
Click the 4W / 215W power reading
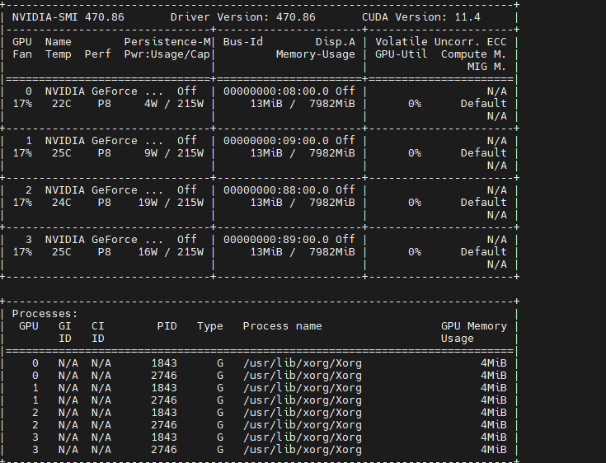pyautogui.click(x=174, y=104)
